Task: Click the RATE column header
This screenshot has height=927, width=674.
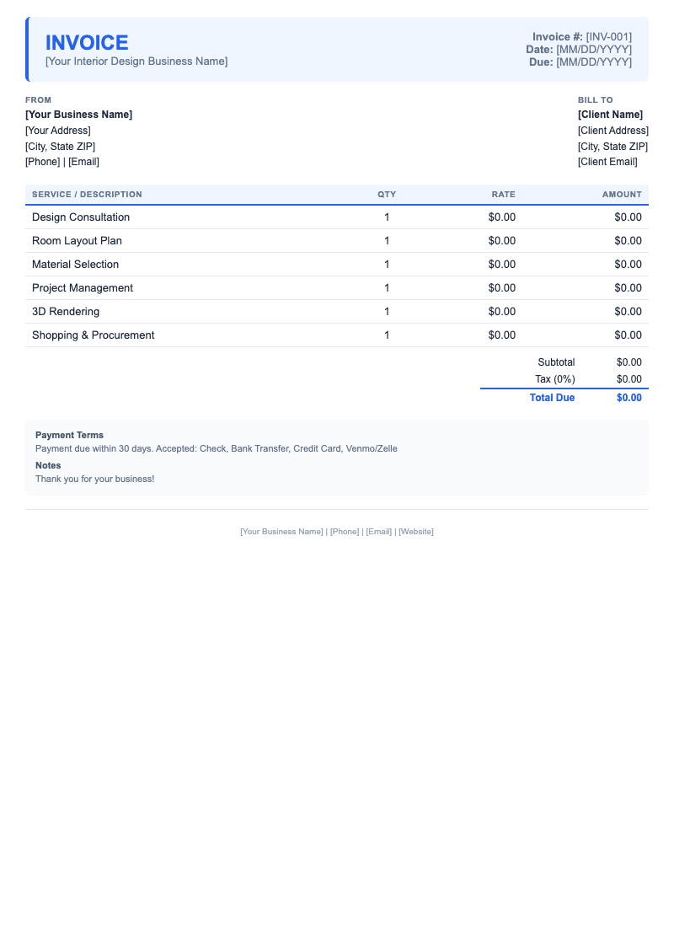Action: [504, 195]
